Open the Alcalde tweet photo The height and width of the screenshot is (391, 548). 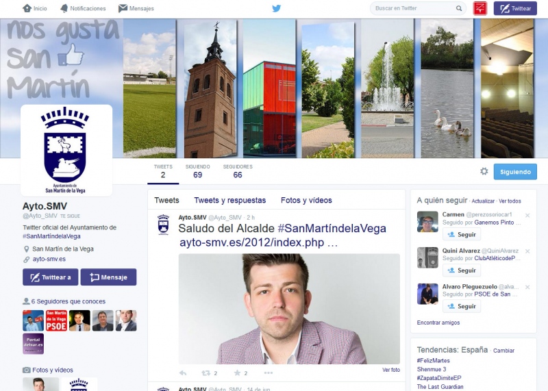click(289, 309)
